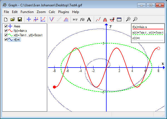Open the Function menu
The width and height of the screenshot is (167, 119).
(x=27, y=12)
